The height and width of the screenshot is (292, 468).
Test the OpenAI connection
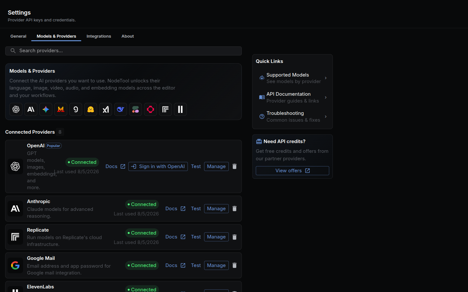click(196, 166)
